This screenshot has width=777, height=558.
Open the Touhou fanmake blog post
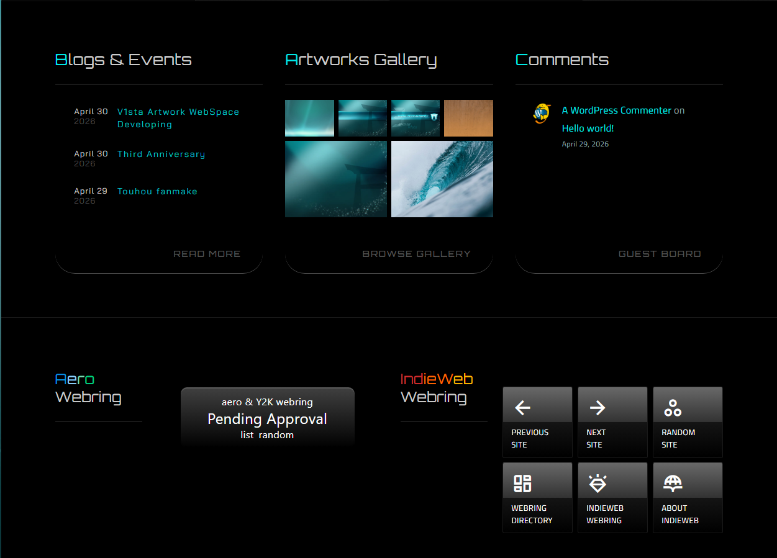click(157, 191)
